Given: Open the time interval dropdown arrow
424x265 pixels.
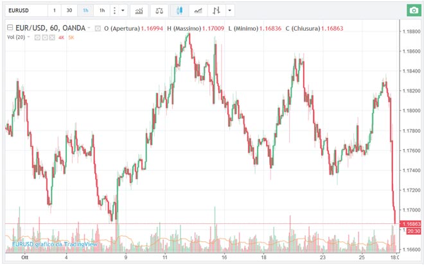Looking at the screenshot, I should pyautogui.click(x=123, y=11).
